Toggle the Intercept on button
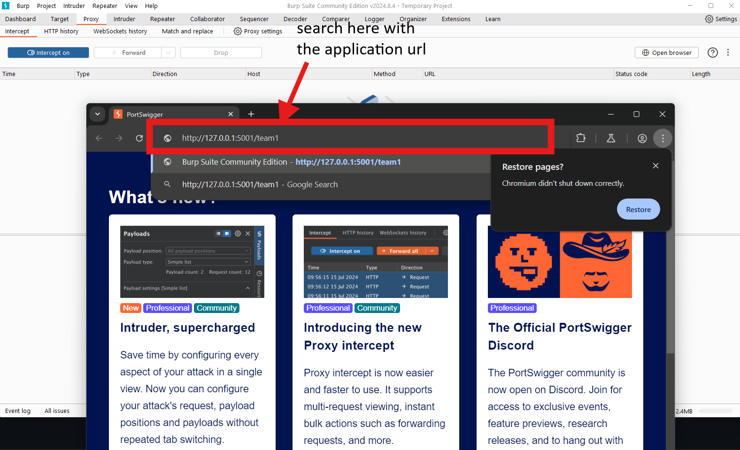The height and width of the screenshot is (450, 740). click(48, 53)
